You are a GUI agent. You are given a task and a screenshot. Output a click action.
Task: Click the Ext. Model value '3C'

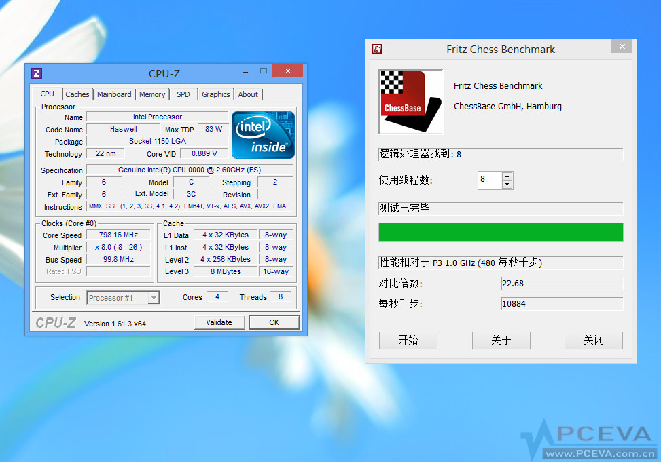pyautogui.click(x=191, y=194)
